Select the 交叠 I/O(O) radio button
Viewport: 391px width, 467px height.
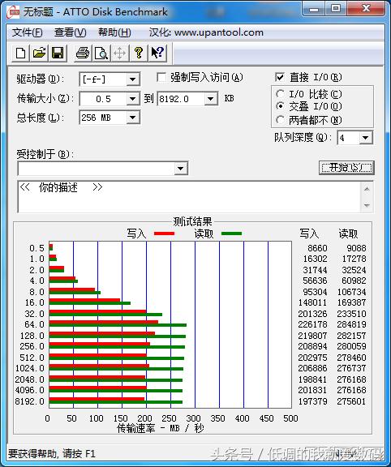(280, 106)
